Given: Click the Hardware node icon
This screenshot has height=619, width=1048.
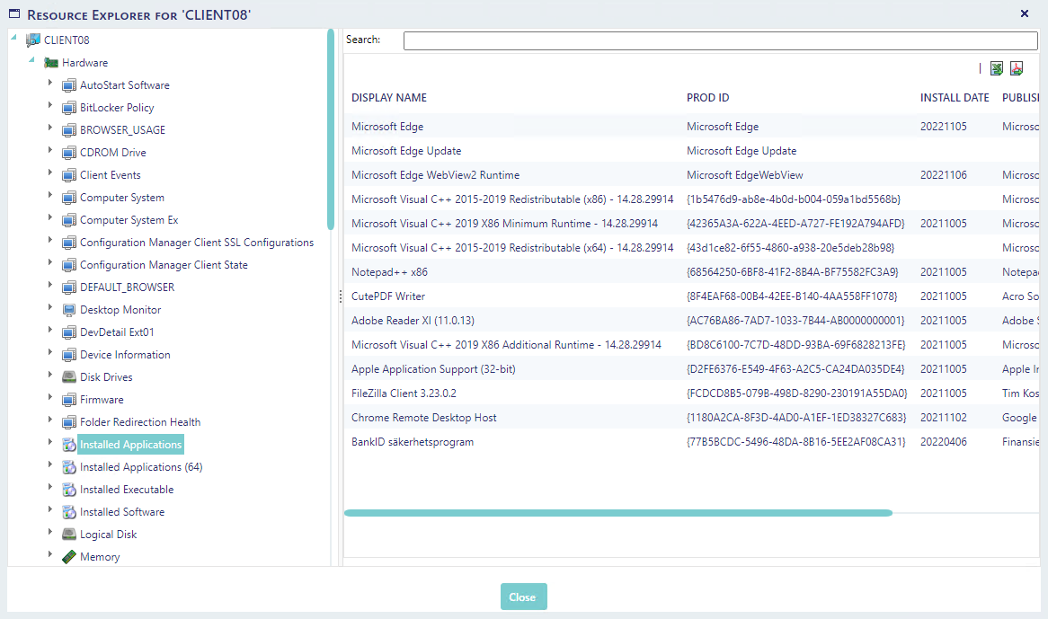Looking at the screenshot, I should (x=51, y=63).
